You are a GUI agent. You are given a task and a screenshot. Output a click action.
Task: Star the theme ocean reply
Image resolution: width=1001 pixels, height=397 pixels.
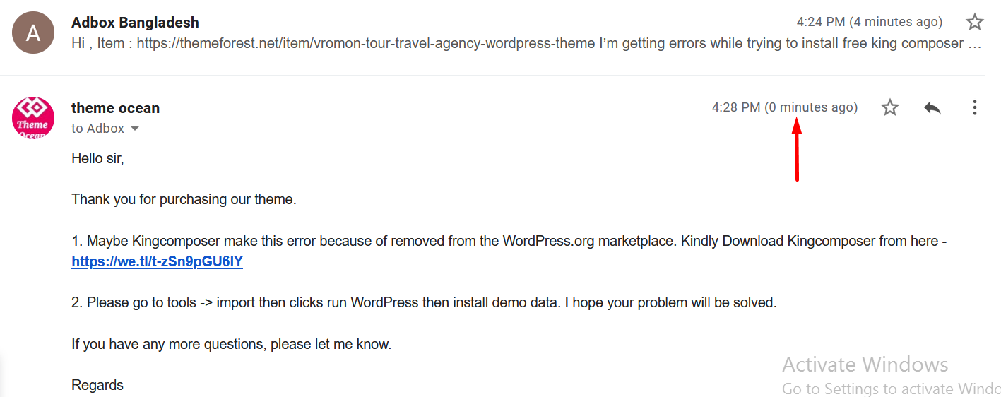[x=890, y=107]
